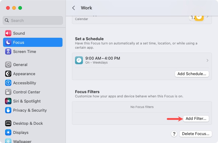Click the Focus Filters heading
The image size is (218, 143).
[87, 92]
